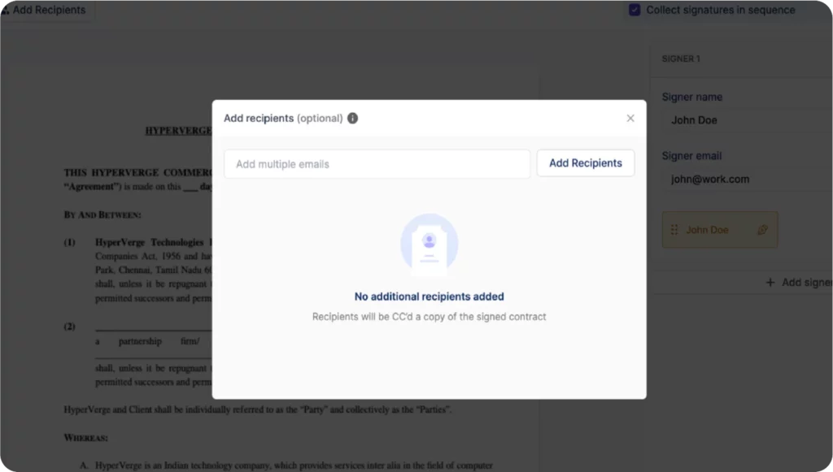The width and height of the screenshot is (833, 472).
Task: Click the Signer name field with John Doe
Action: 747,120
